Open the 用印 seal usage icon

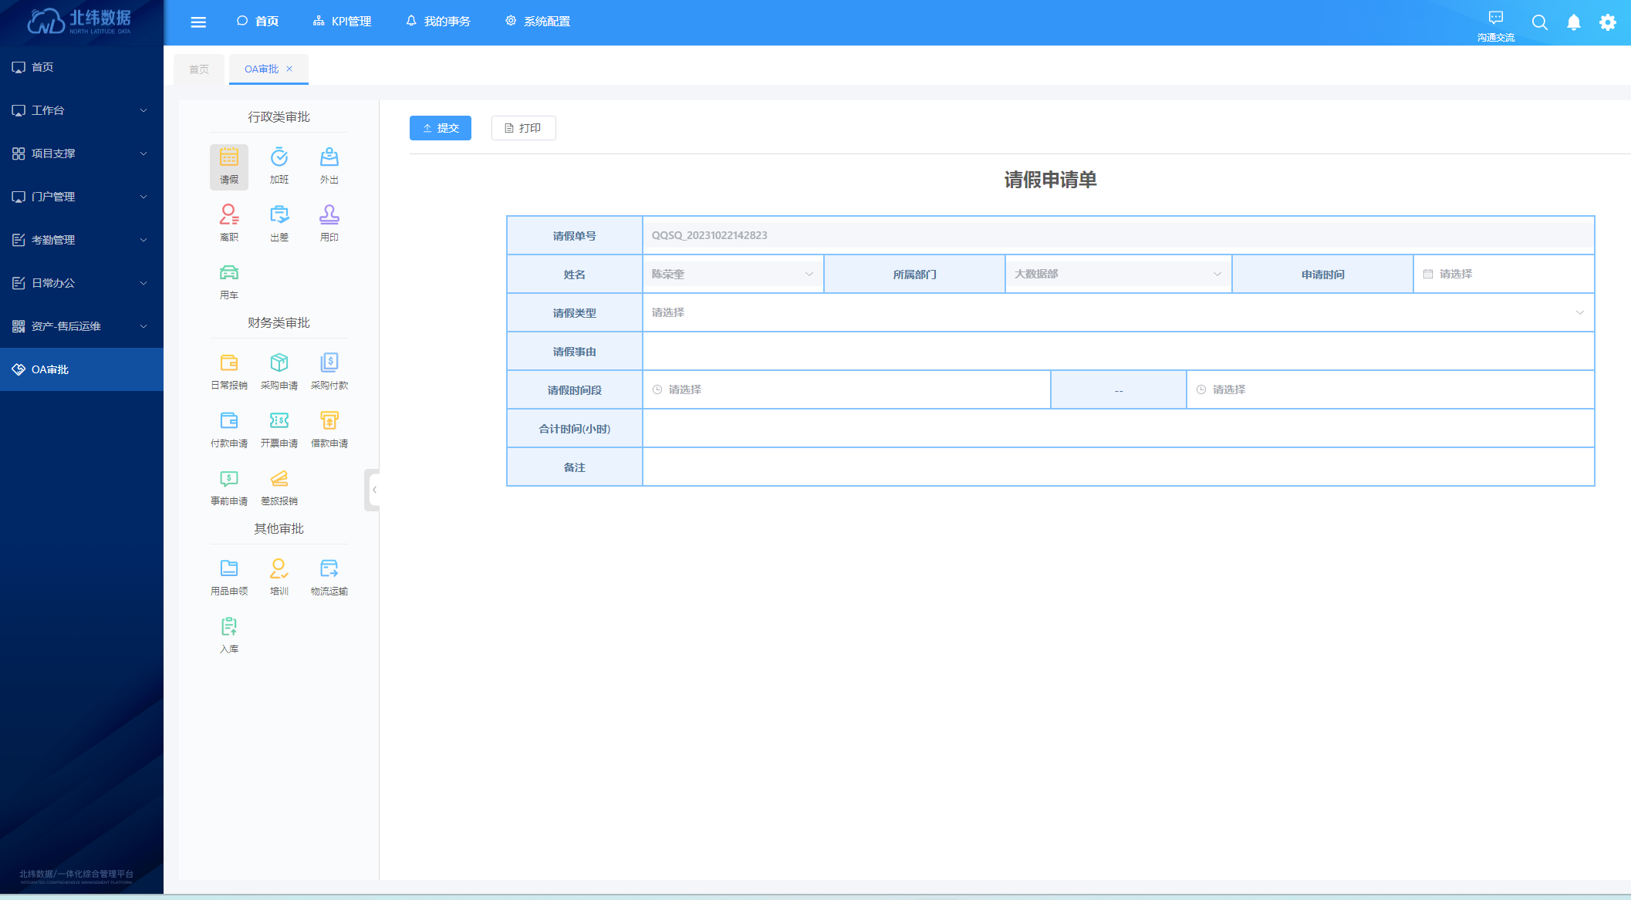(x=329, y=223)
